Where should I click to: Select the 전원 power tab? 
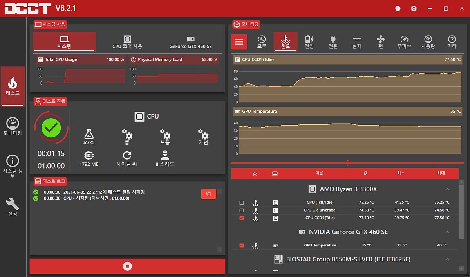pyautogui.click(x=333, y=42)
